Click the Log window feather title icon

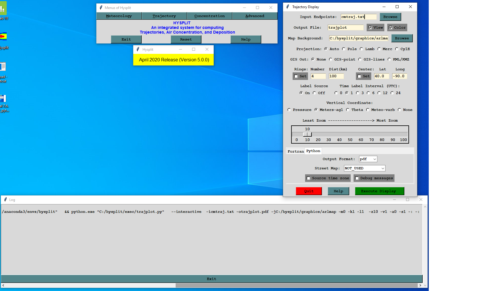click(x=5, y=200)
